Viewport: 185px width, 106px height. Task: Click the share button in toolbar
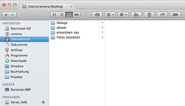tap(162, 15)
